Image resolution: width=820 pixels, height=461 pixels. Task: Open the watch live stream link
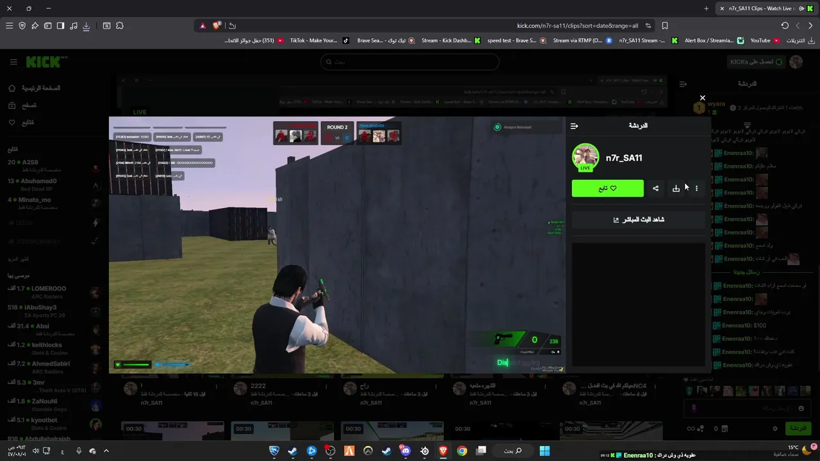tap(639, 220)
